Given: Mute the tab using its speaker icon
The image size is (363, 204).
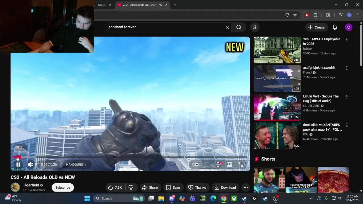Looking at the screenshot, I should (161, 5).
